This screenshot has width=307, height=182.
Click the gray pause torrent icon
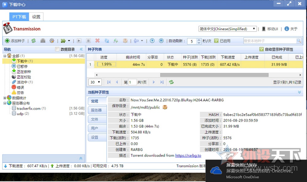tap(88, 41)
